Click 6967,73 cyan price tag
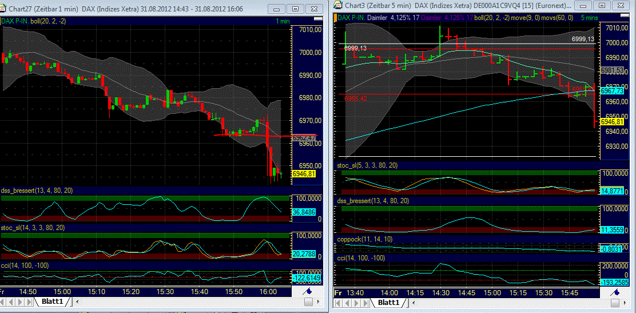This screenshot has height=313, width=636. 613,91
